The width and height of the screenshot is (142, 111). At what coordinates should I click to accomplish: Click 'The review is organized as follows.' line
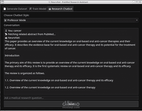point(25,73)
